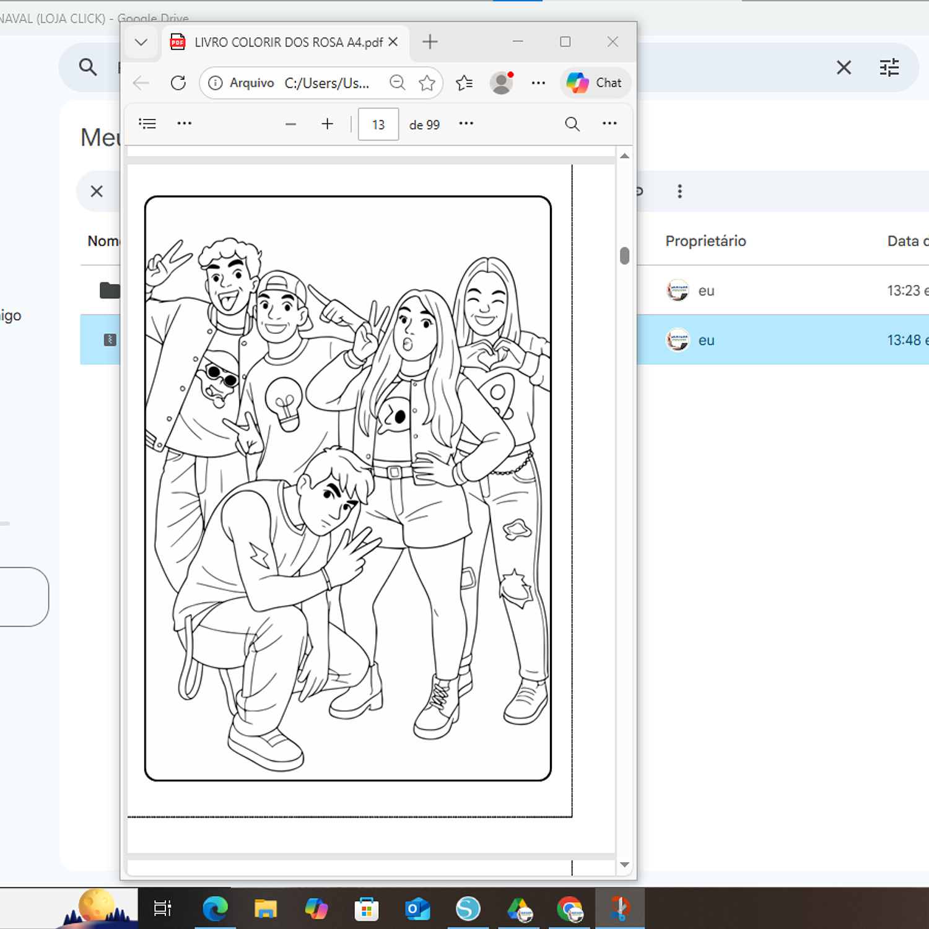Open Google Drive advanced search filters icon
This screenshot has width=929, height=929.
(889, 68)
